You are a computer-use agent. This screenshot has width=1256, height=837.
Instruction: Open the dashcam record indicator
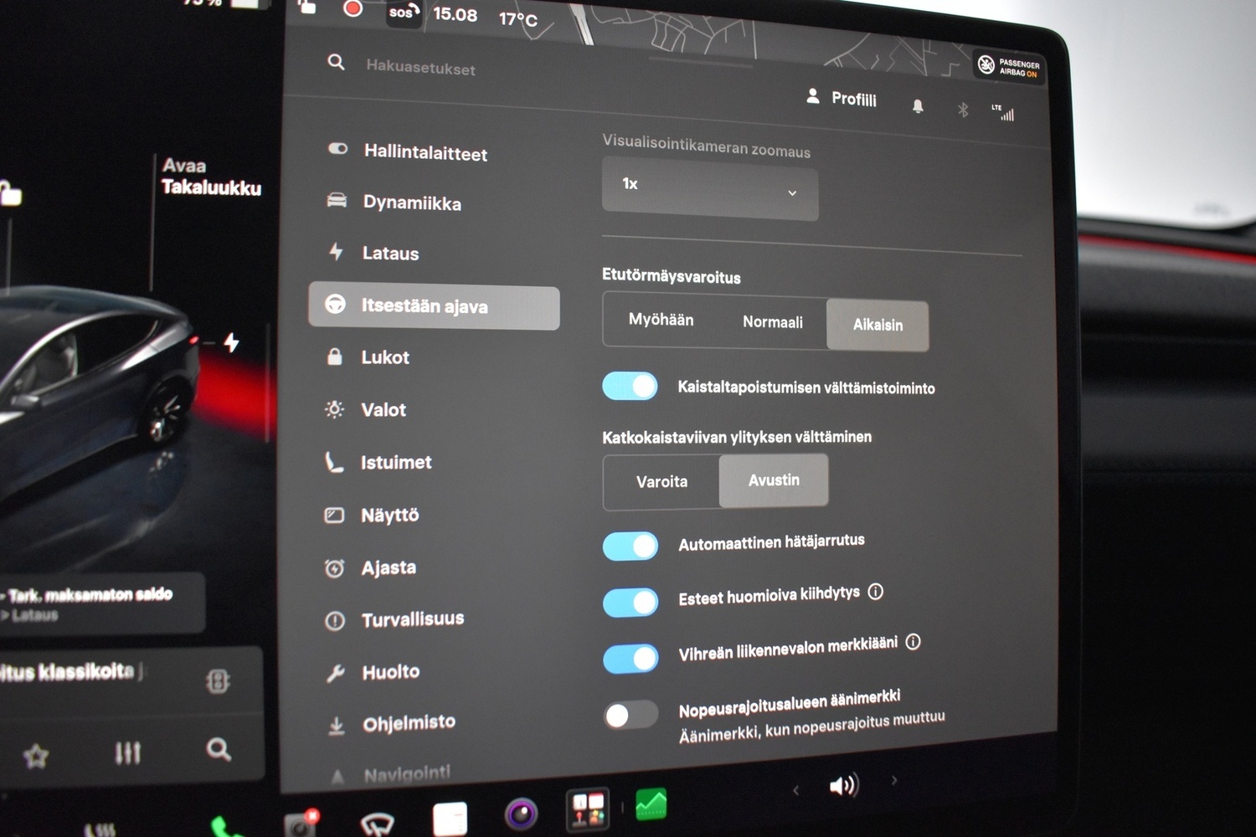(353, 8)
